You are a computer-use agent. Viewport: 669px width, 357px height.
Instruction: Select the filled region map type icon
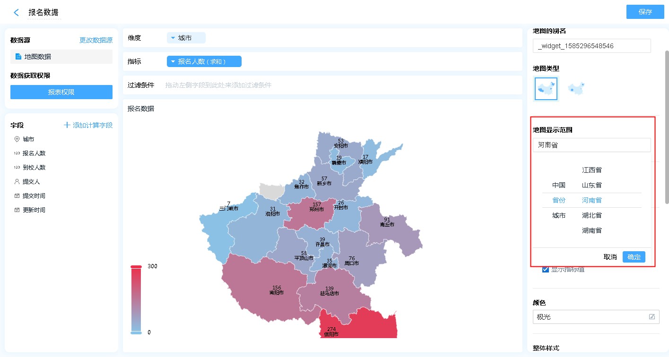(546, 88)
